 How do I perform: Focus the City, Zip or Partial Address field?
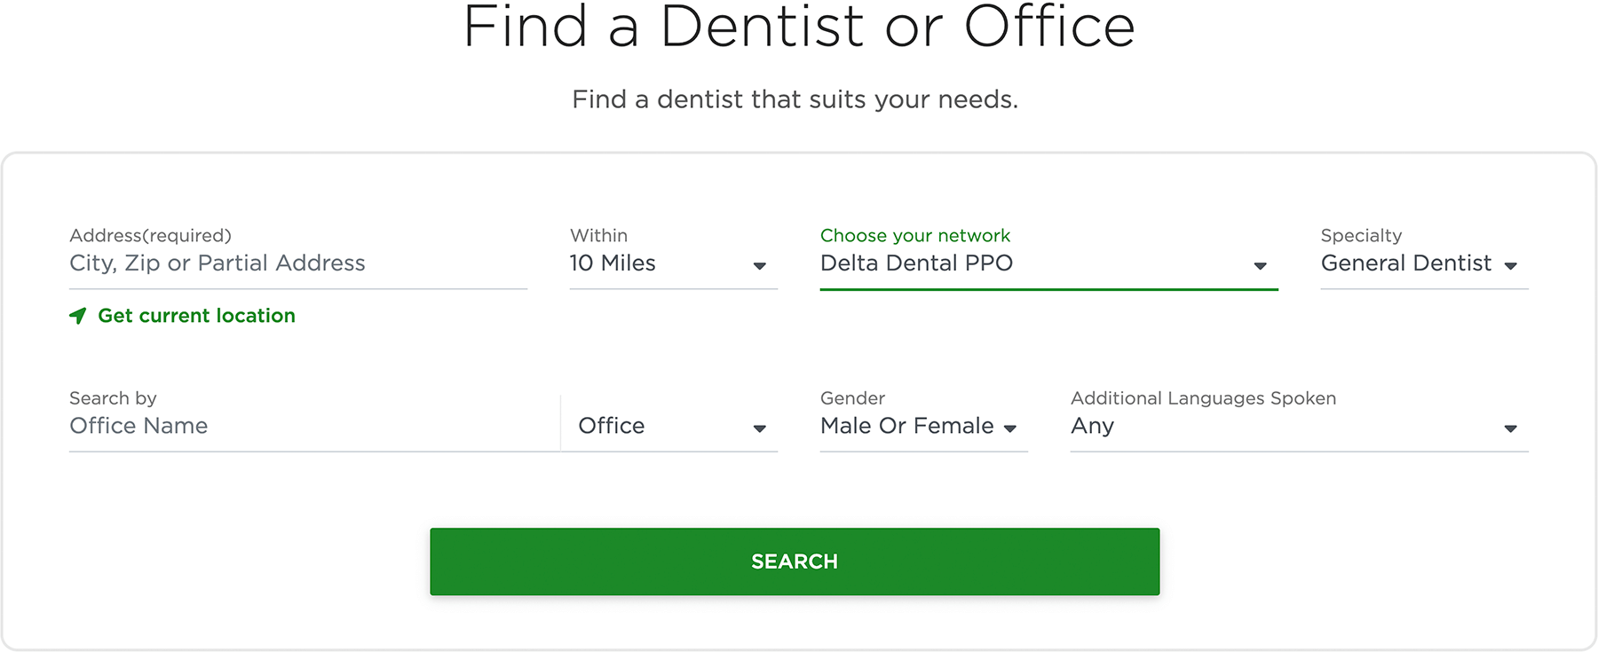(298, 263)
